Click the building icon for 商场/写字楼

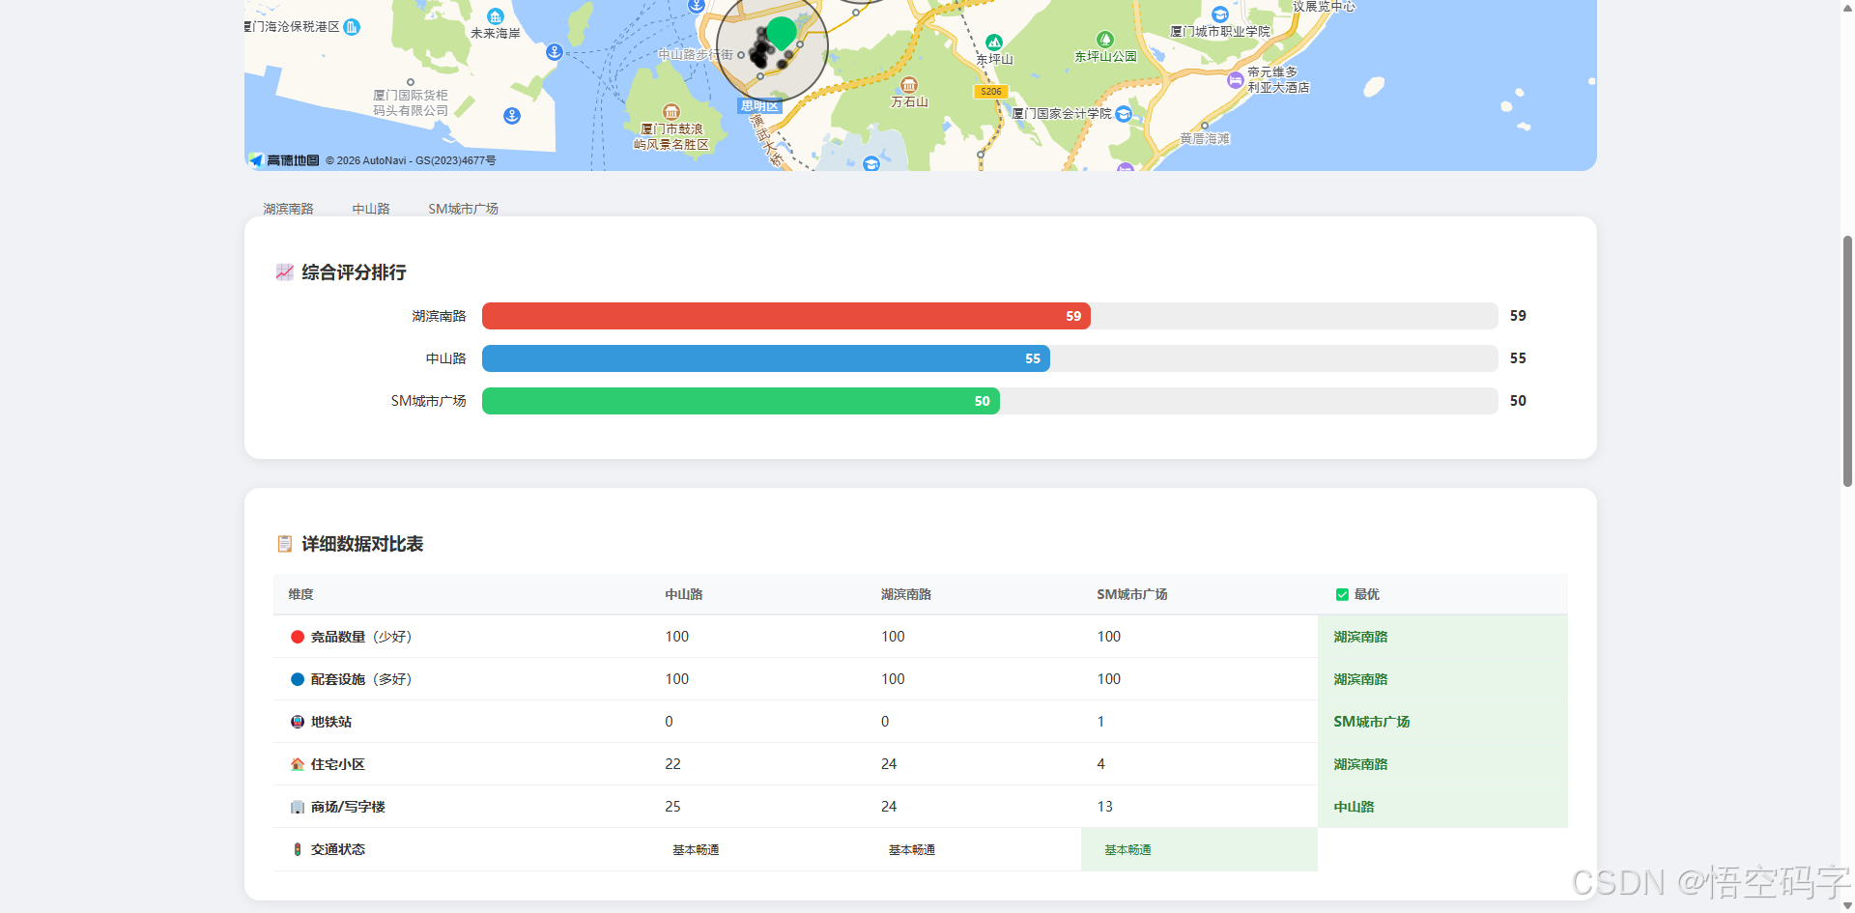click(x=298, y=807)
